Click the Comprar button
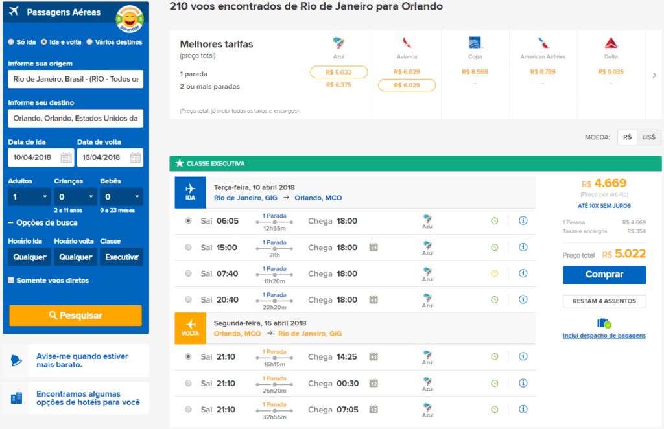This screenshot has width=664, height=429. coord(604,275)
